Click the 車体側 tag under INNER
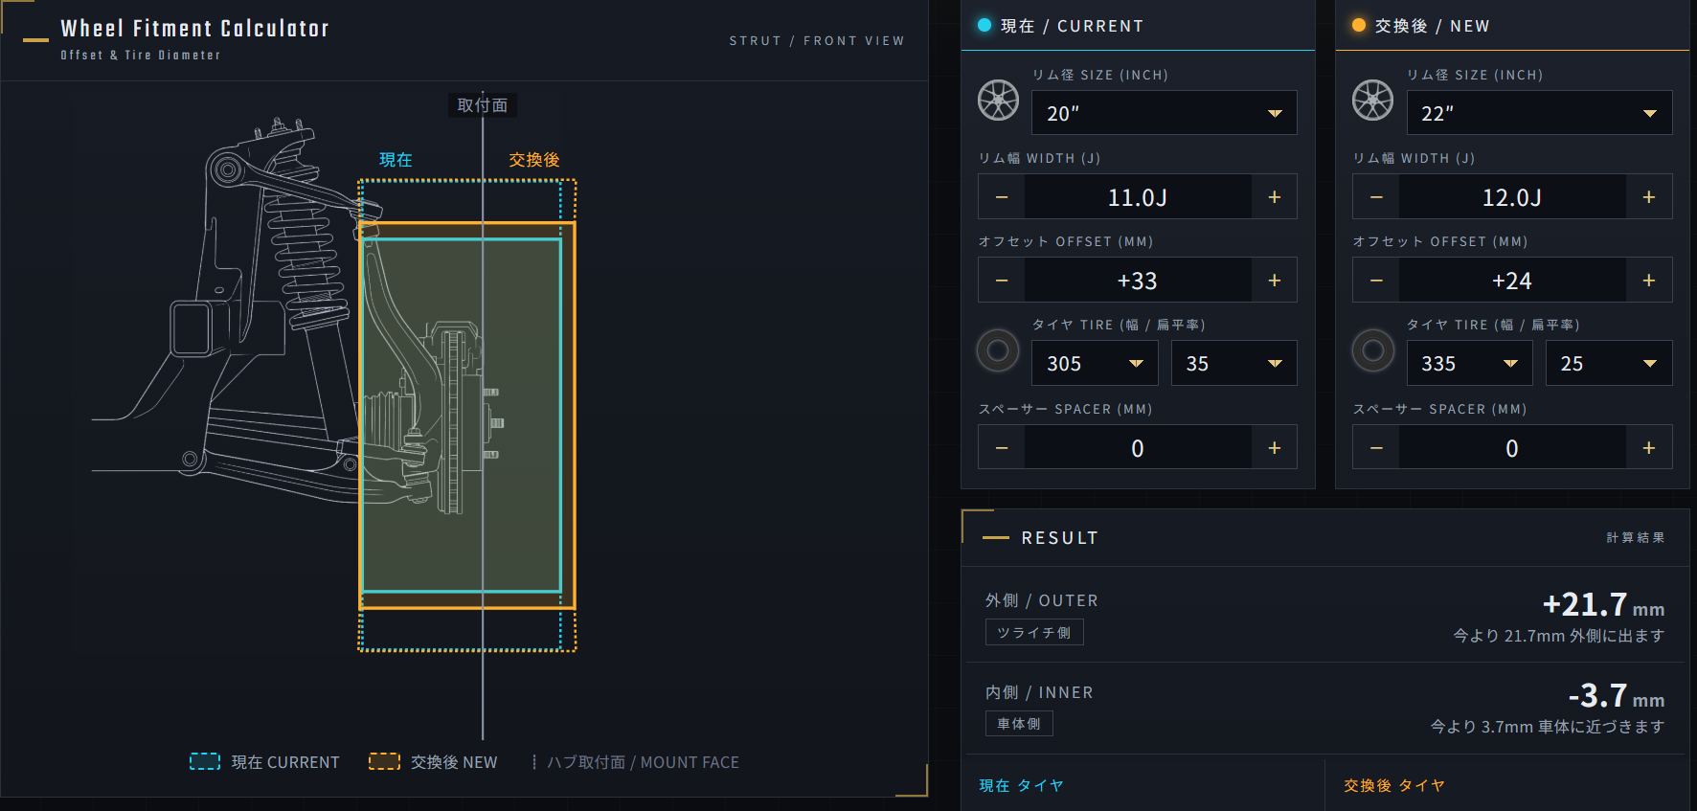 click(x=1019, y=724)
